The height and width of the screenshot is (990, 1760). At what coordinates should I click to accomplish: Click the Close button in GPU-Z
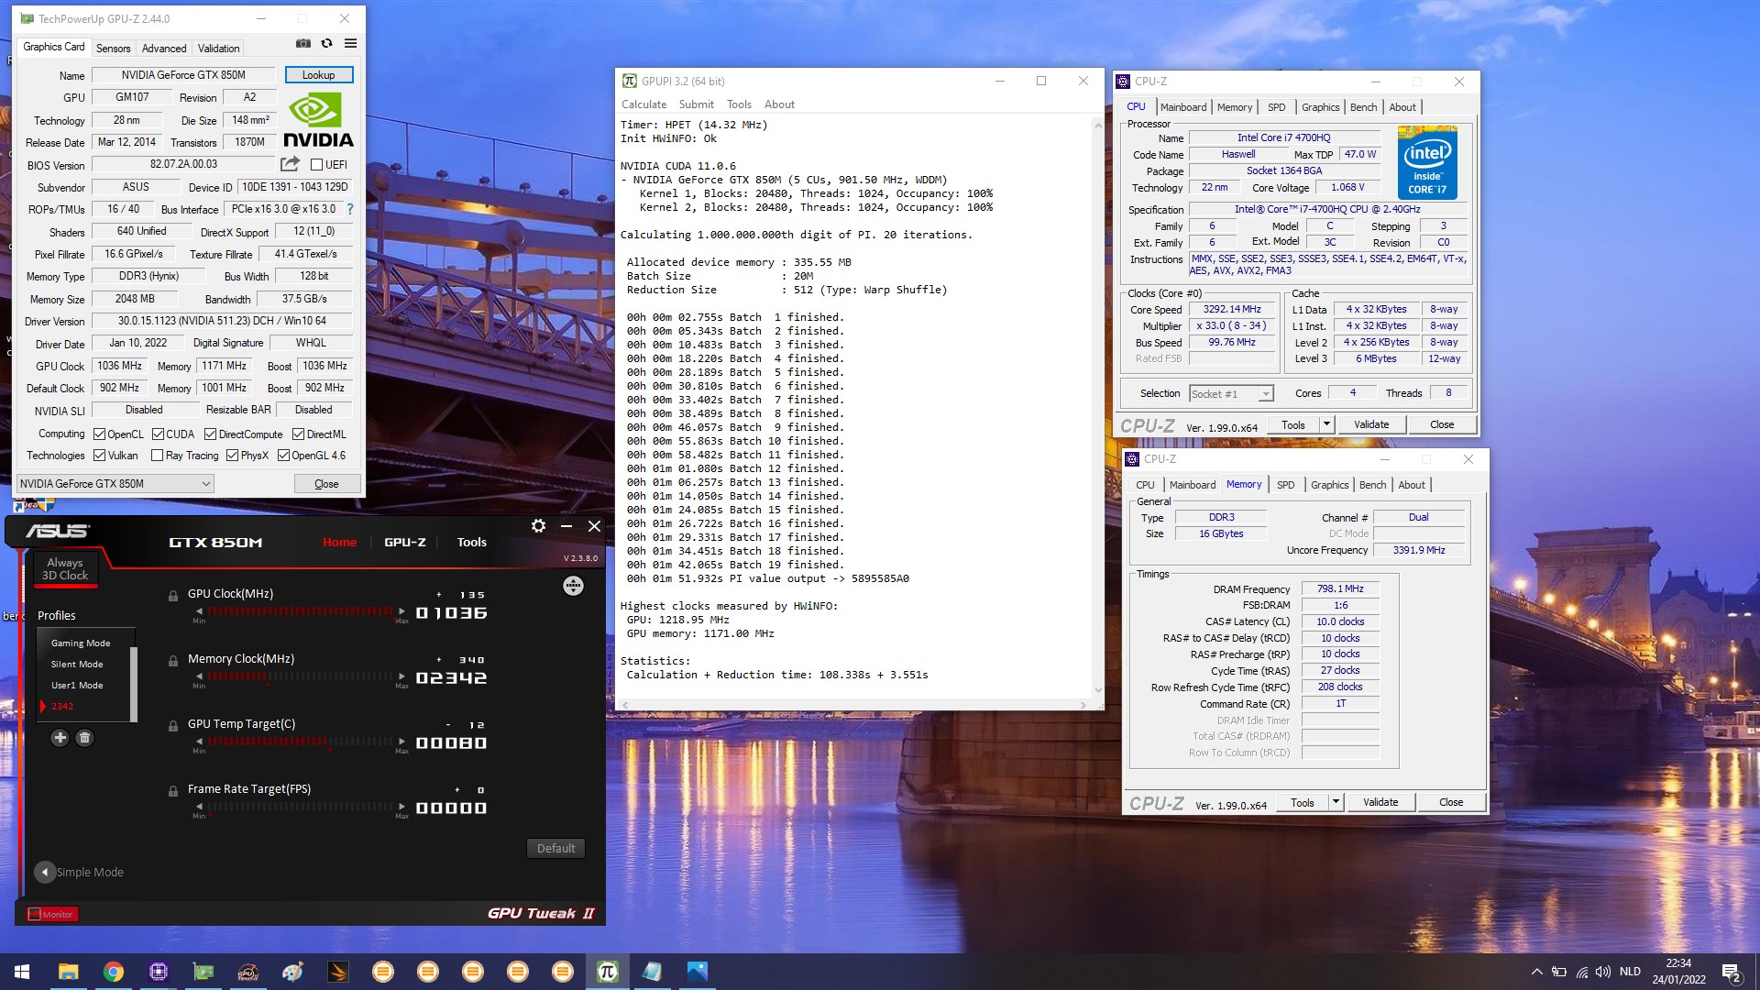coord(326,484)
